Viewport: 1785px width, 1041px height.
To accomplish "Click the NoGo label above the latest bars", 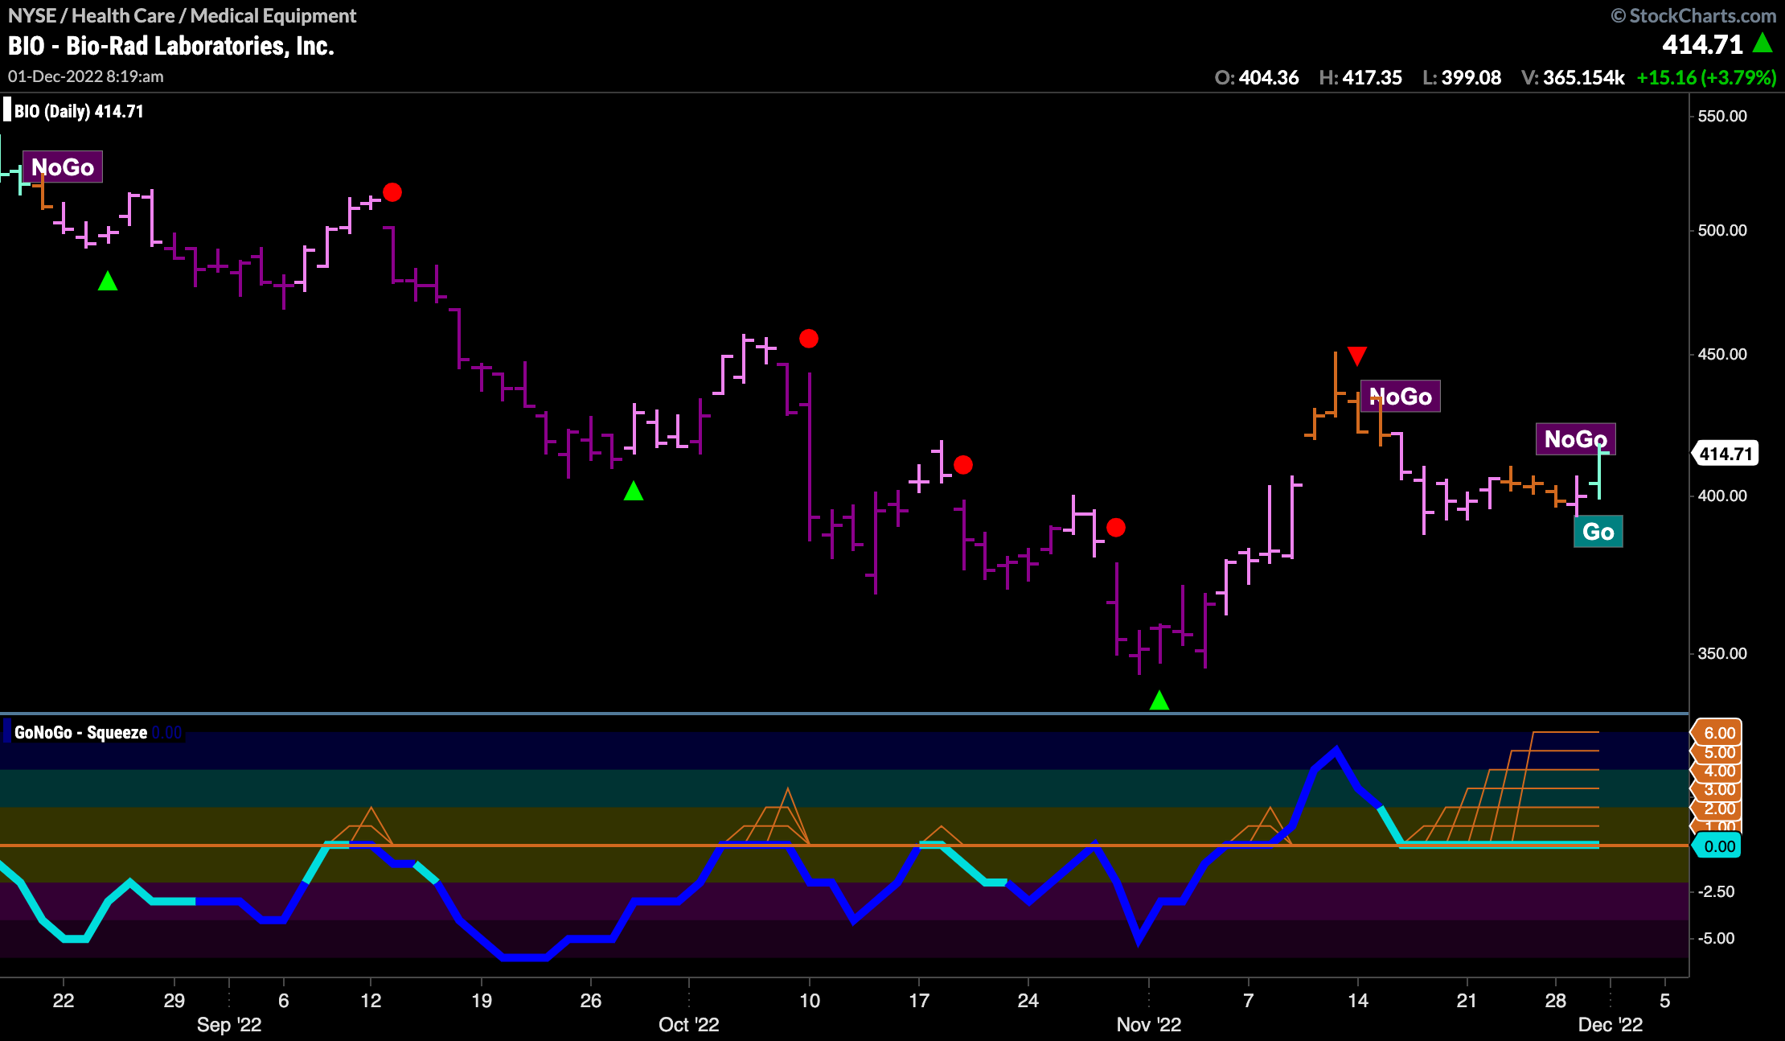I will [x=1576, y=438].
